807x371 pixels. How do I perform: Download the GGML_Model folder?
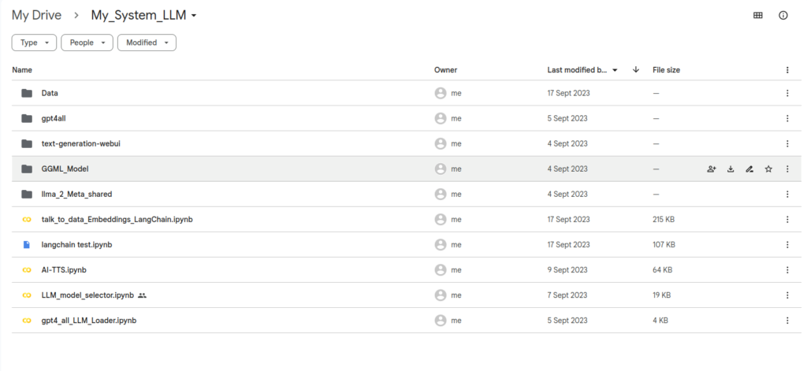click(x=731, y=169)
